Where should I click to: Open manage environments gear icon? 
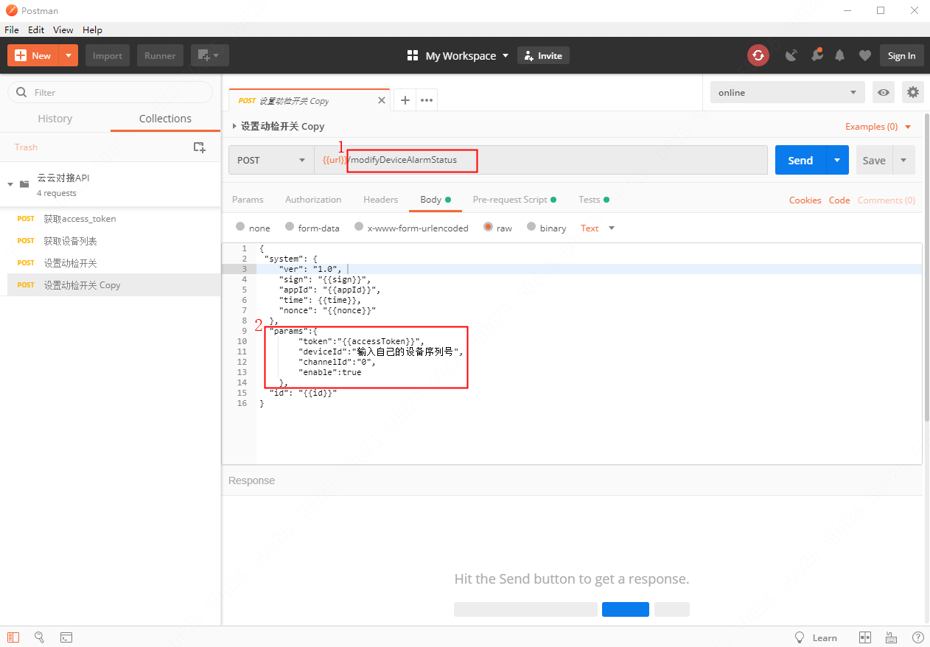(913, 93)
